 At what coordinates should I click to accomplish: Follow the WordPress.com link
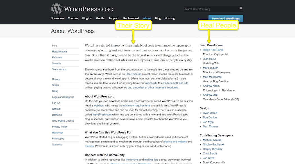pyautogui.click(x=102, y=115)
